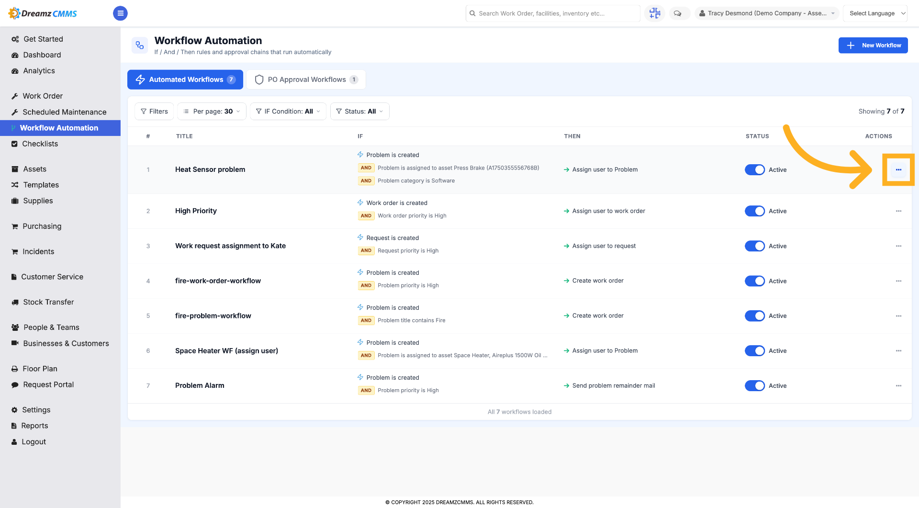The image size is (919, 508).
Task: Open the Select Language dropdown
Action: tap(875, 13)
